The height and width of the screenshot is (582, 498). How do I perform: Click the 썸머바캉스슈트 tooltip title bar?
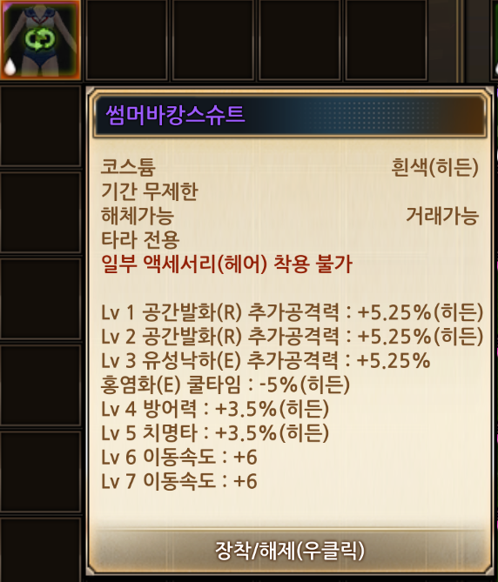click(290, 114)
